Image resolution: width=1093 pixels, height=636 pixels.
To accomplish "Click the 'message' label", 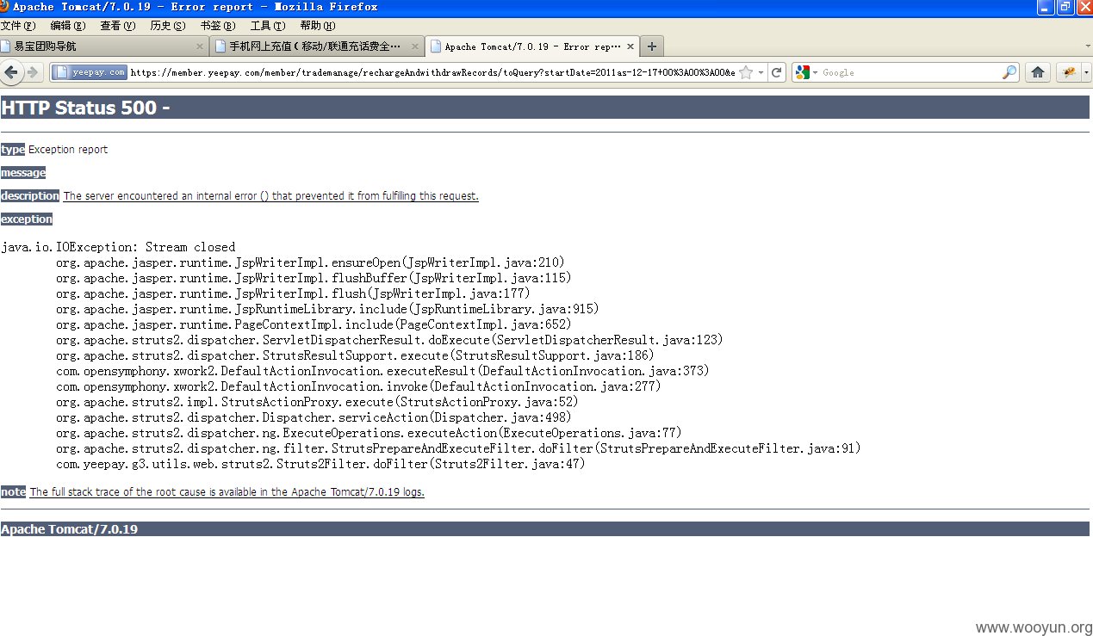I will pos(23,173).
